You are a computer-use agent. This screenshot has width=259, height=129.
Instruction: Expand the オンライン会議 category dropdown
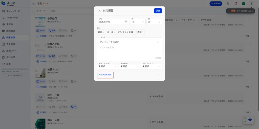[x=126, y=32]
